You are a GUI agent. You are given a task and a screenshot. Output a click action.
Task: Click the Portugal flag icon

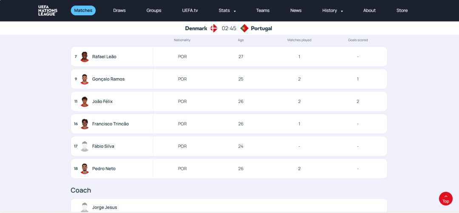click(x=244, y=28)
